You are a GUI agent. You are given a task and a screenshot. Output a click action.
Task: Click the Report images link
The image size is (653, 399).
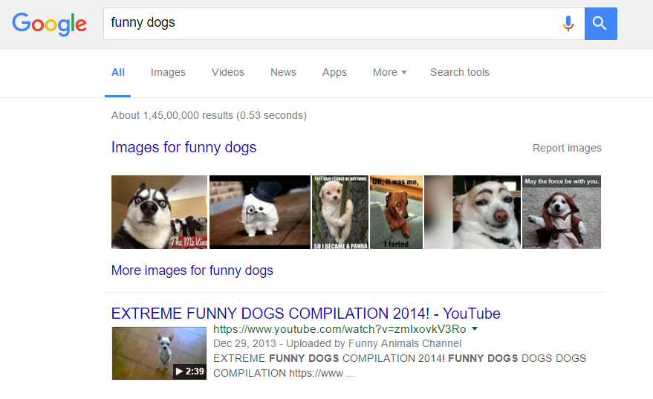click(x=567, y=148)
